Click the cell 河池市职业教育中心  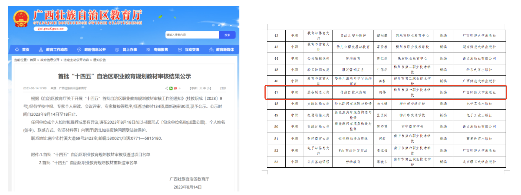coord(412,35)
